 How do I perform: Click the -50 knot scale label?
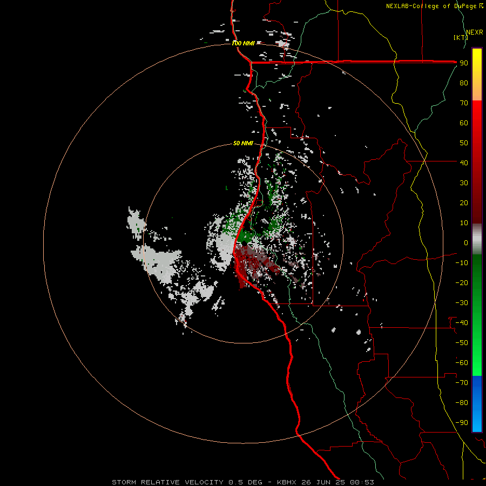[462, 343]
